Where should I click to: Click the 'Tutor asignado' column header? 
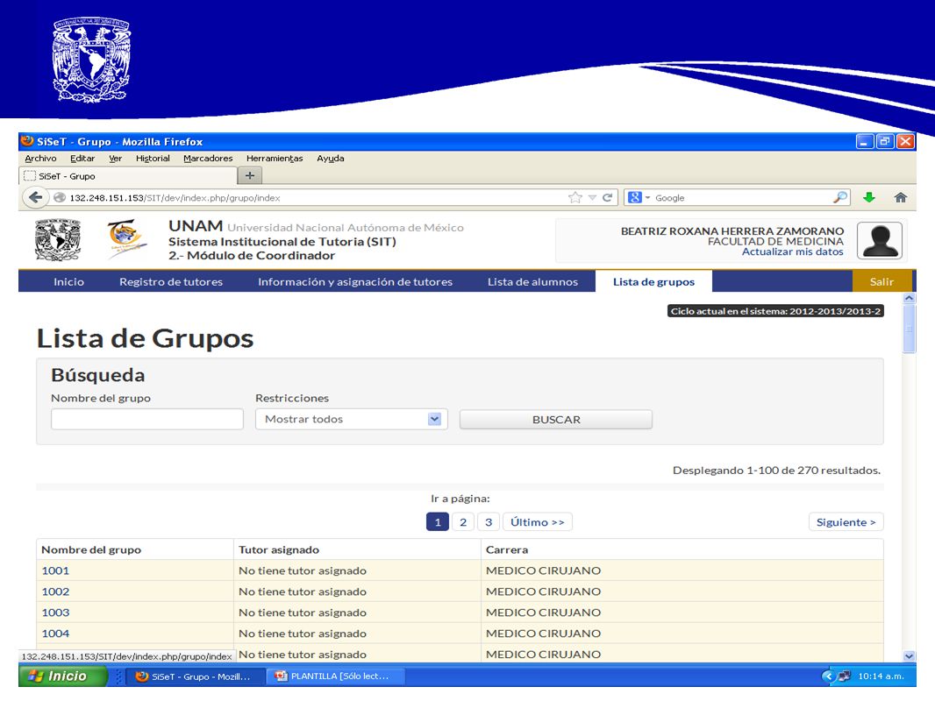click(x=278, y=549)
